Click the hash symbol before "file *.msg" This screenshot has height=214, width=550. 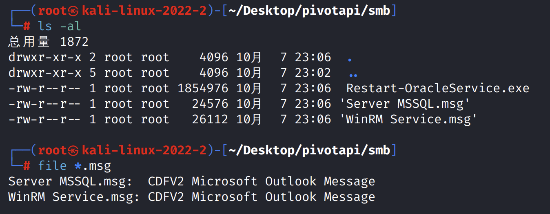point(27,166)
